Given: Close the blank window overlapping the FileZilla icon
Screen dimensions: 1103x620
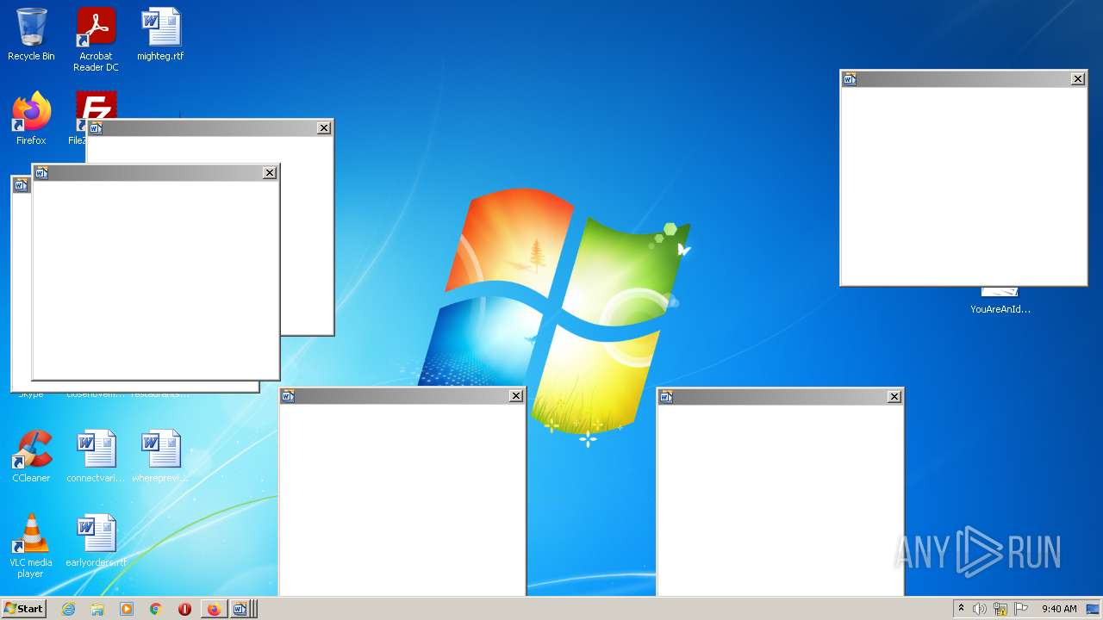Looking at the screenshot, I should (x=324, y=128).
